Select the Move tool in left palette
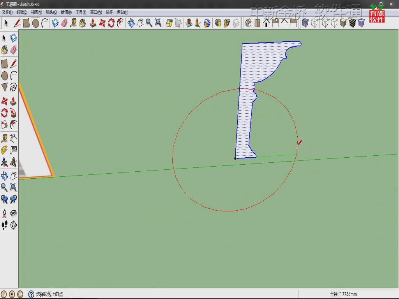The height and width of the screenshot is (299, 399). click(x=4, y=101)
